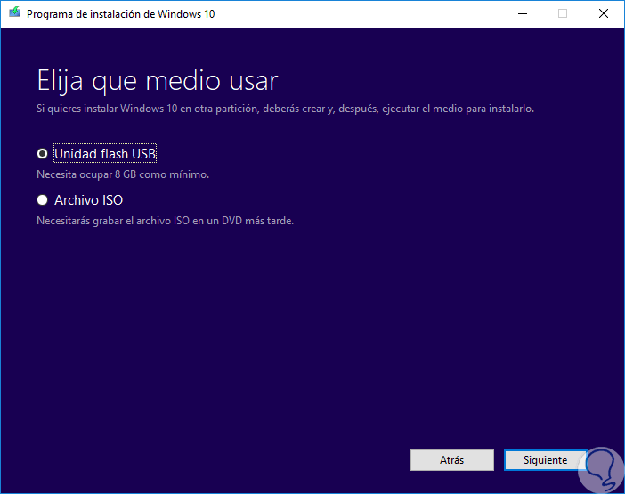Select the Archivo ISO radio button

coord(42,200)
